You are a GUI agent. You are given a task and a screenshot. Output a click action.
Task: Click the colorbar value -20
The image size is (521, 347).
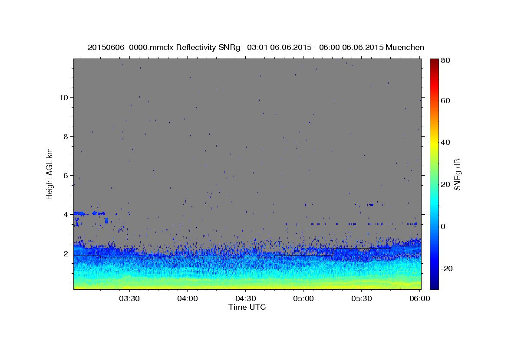tap(447, 268)
